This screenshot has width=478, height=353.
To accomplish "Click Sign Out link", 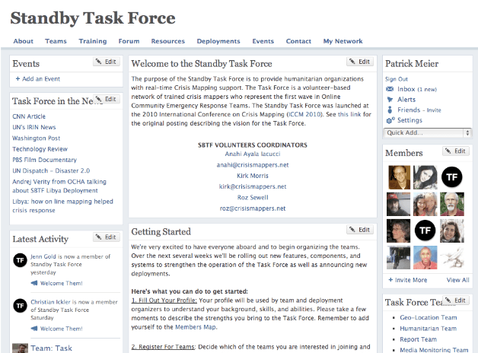I will click(397, 79).
